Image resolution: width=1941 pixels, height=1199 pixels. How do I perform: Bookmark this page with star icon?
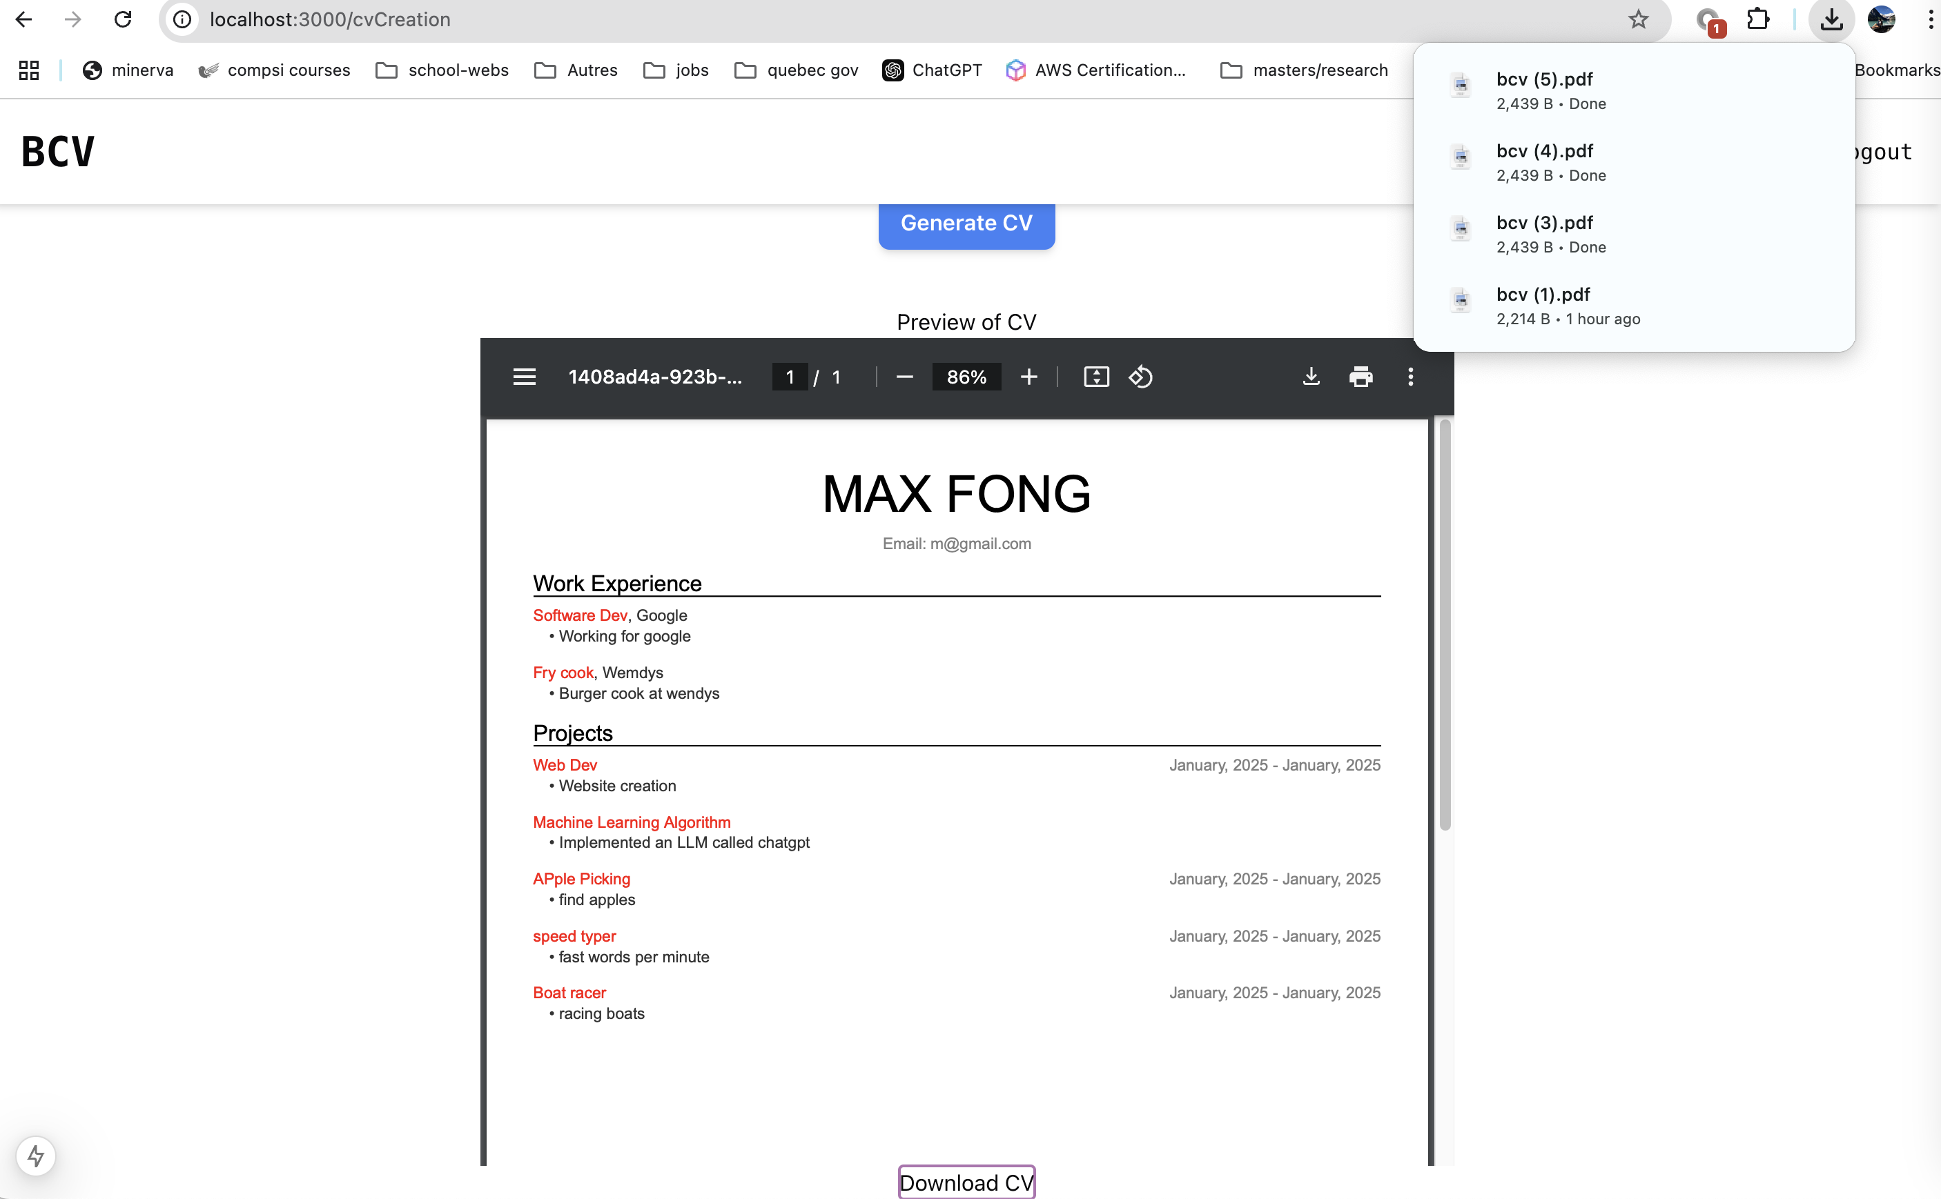pos(1638,19)
